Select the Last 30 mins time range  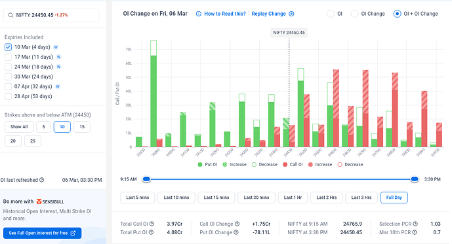(x=257, y=198)
